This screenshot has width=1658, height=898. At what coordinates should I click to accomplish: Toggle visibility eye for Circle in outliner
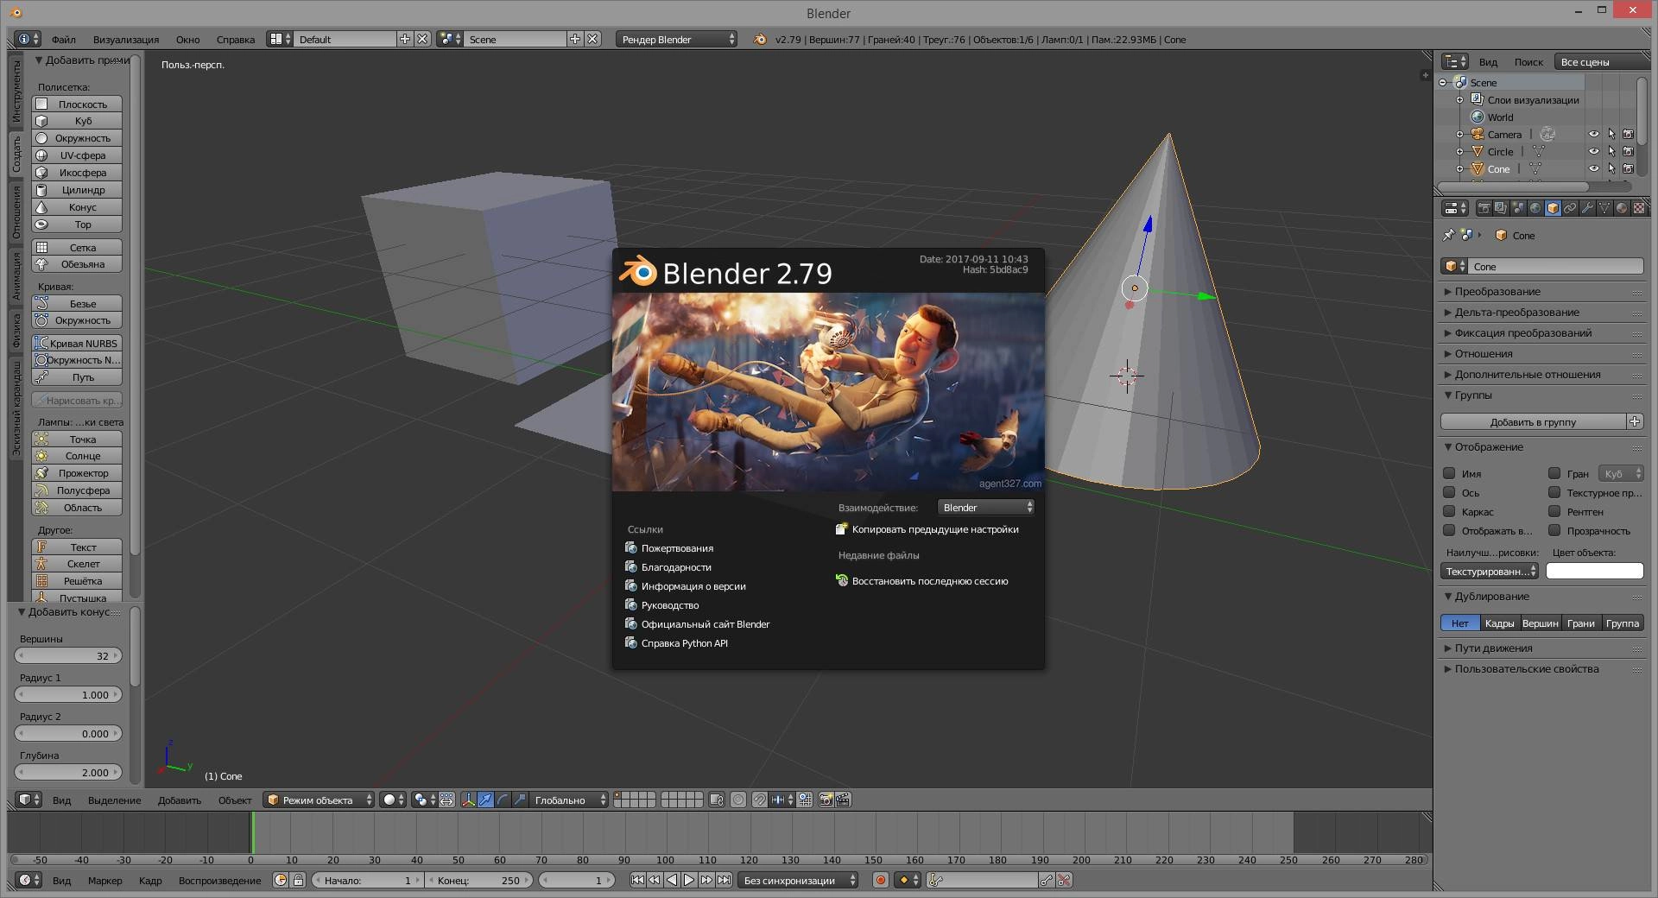tap(1594, 151)
